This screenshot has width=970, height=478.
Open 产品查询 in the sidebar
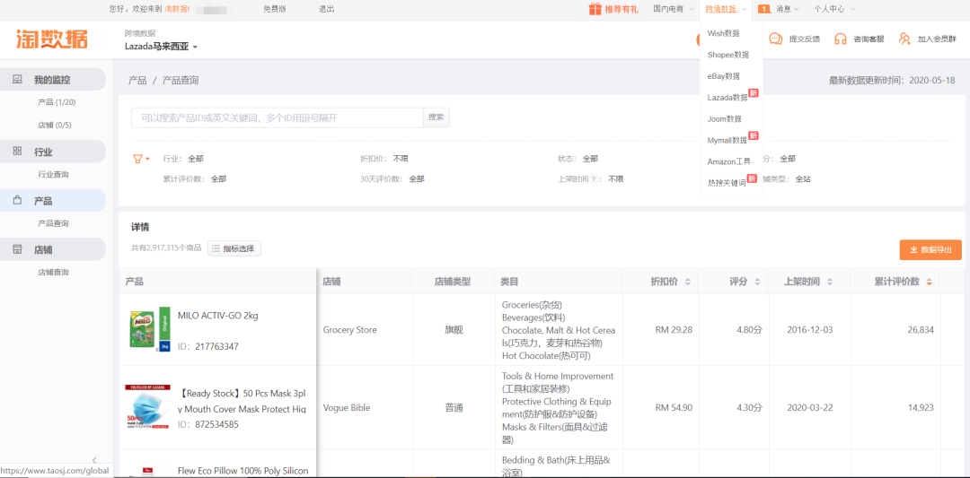(53, 223)
